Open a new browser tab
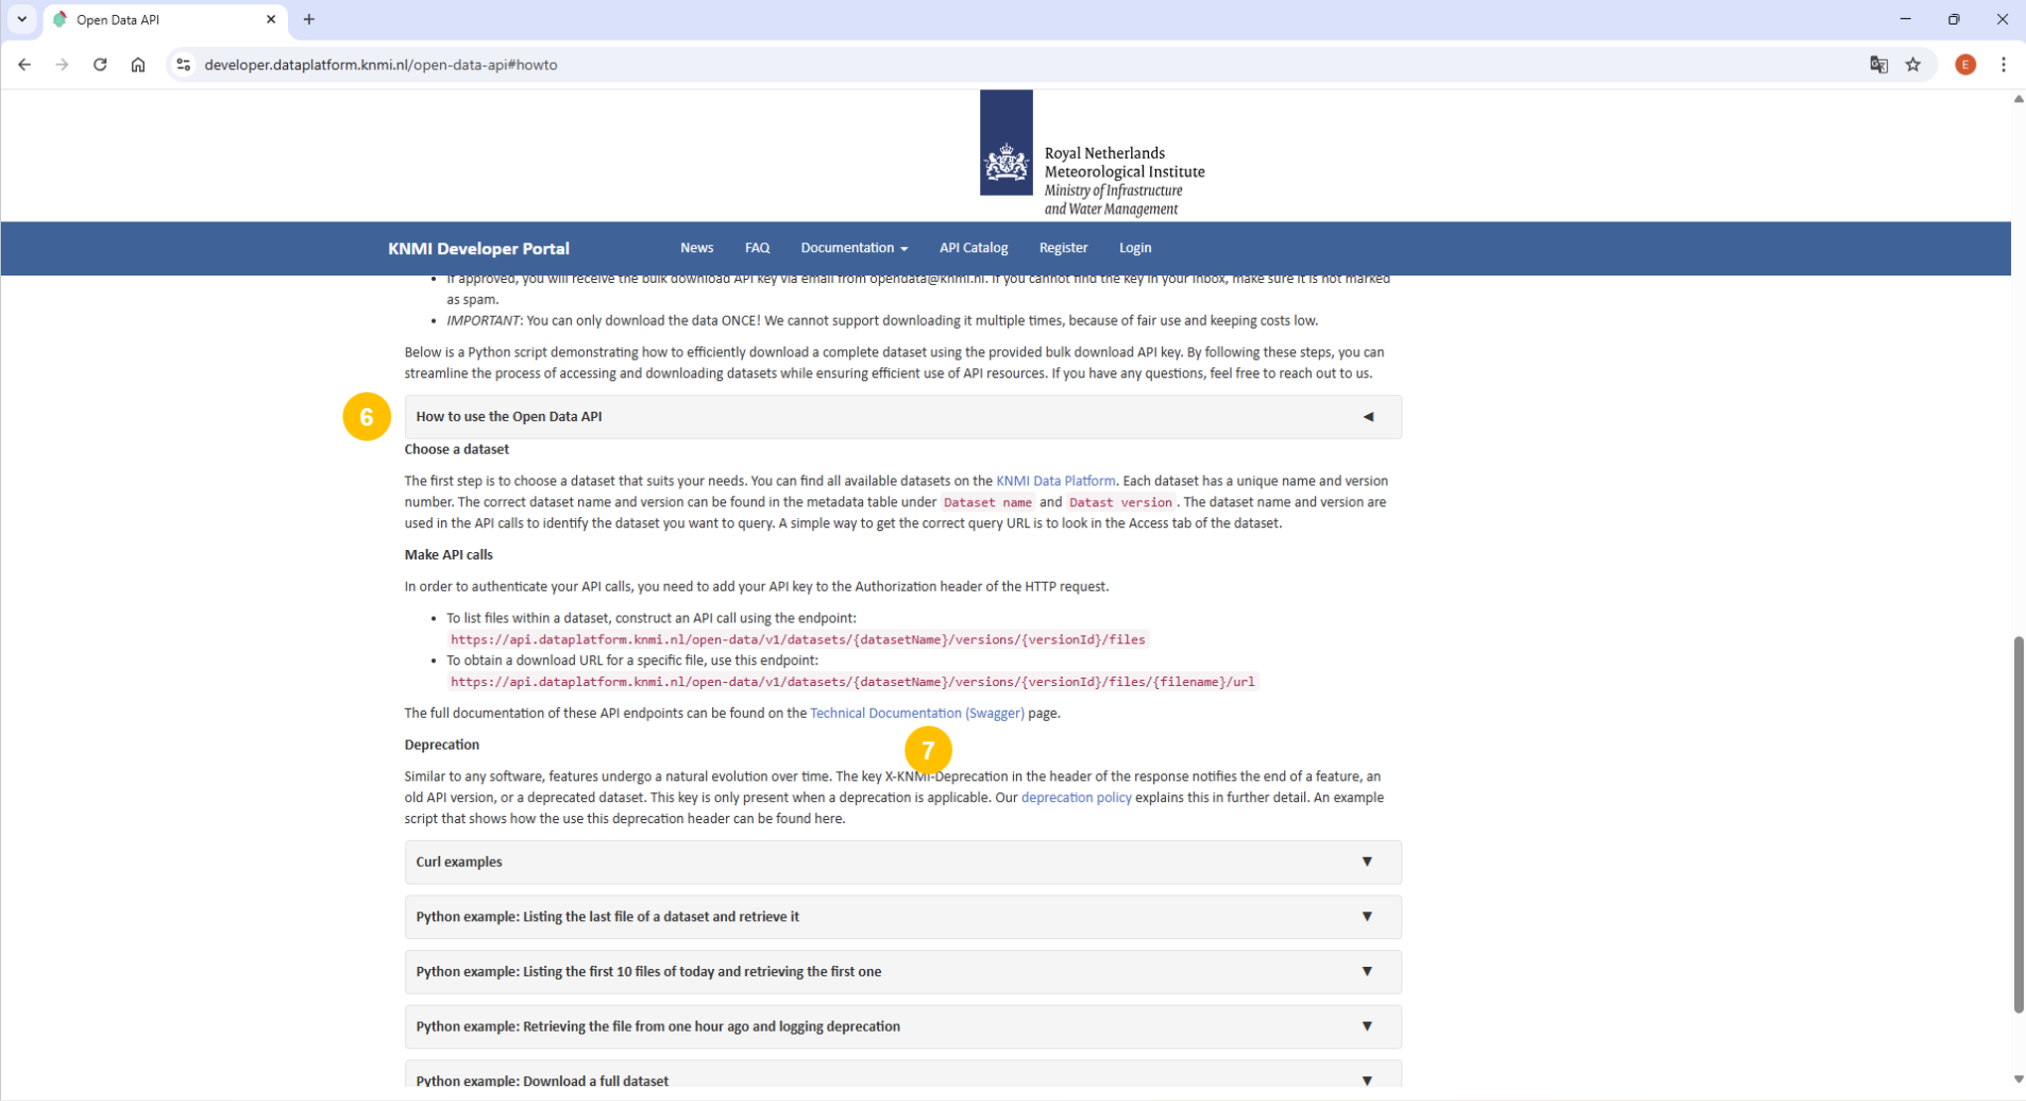Screen dimensions: 2026x1101 click(309, 19)
